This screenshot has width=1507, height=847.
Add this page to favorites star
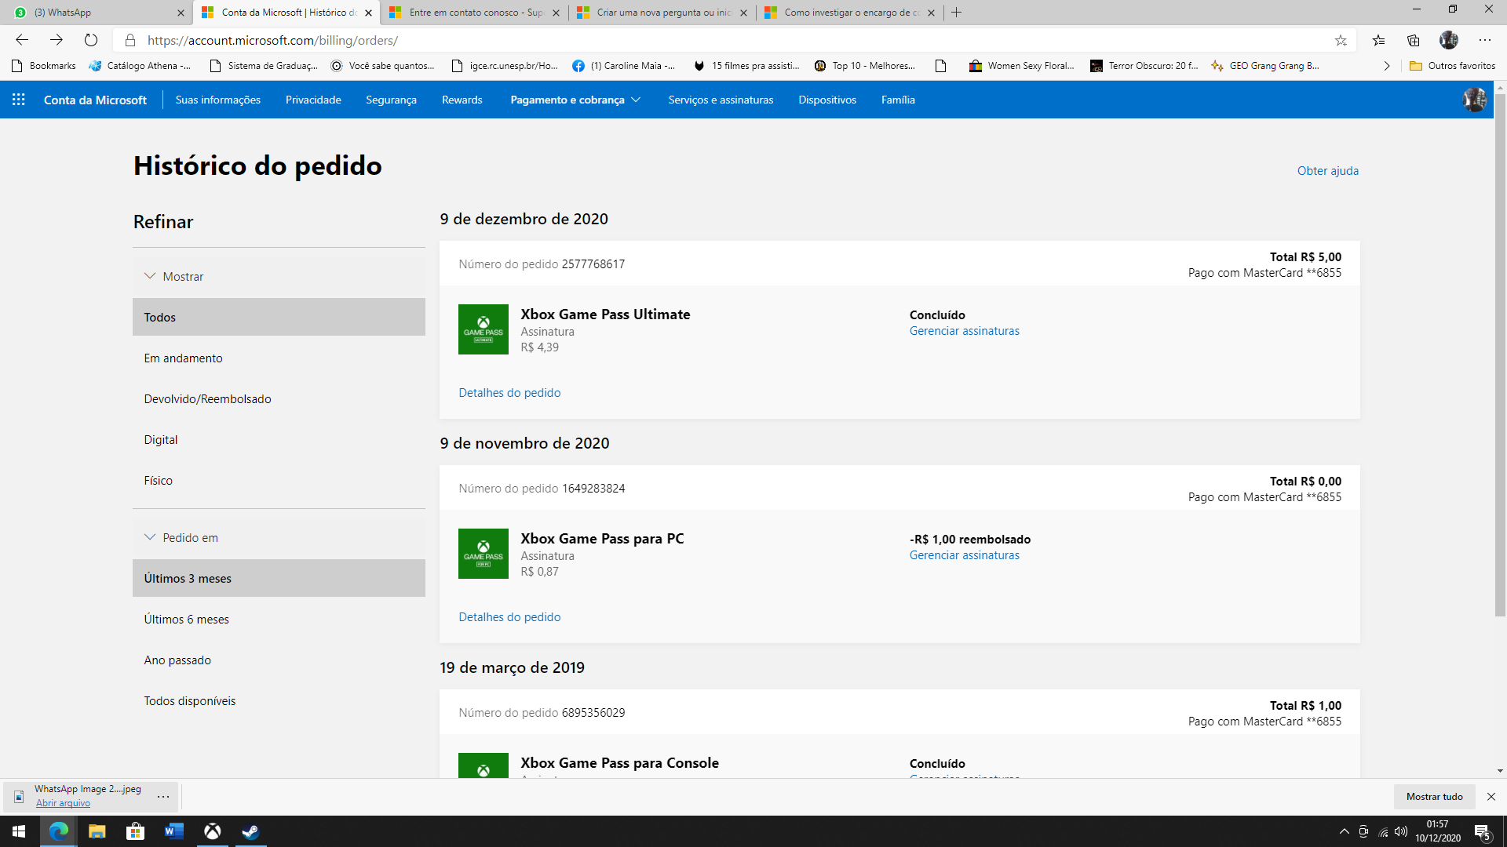pos(1341,40)
